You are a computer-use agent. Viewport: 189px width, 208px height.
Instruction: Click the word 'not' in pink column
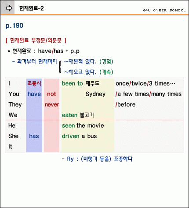(x=51, y=94)
